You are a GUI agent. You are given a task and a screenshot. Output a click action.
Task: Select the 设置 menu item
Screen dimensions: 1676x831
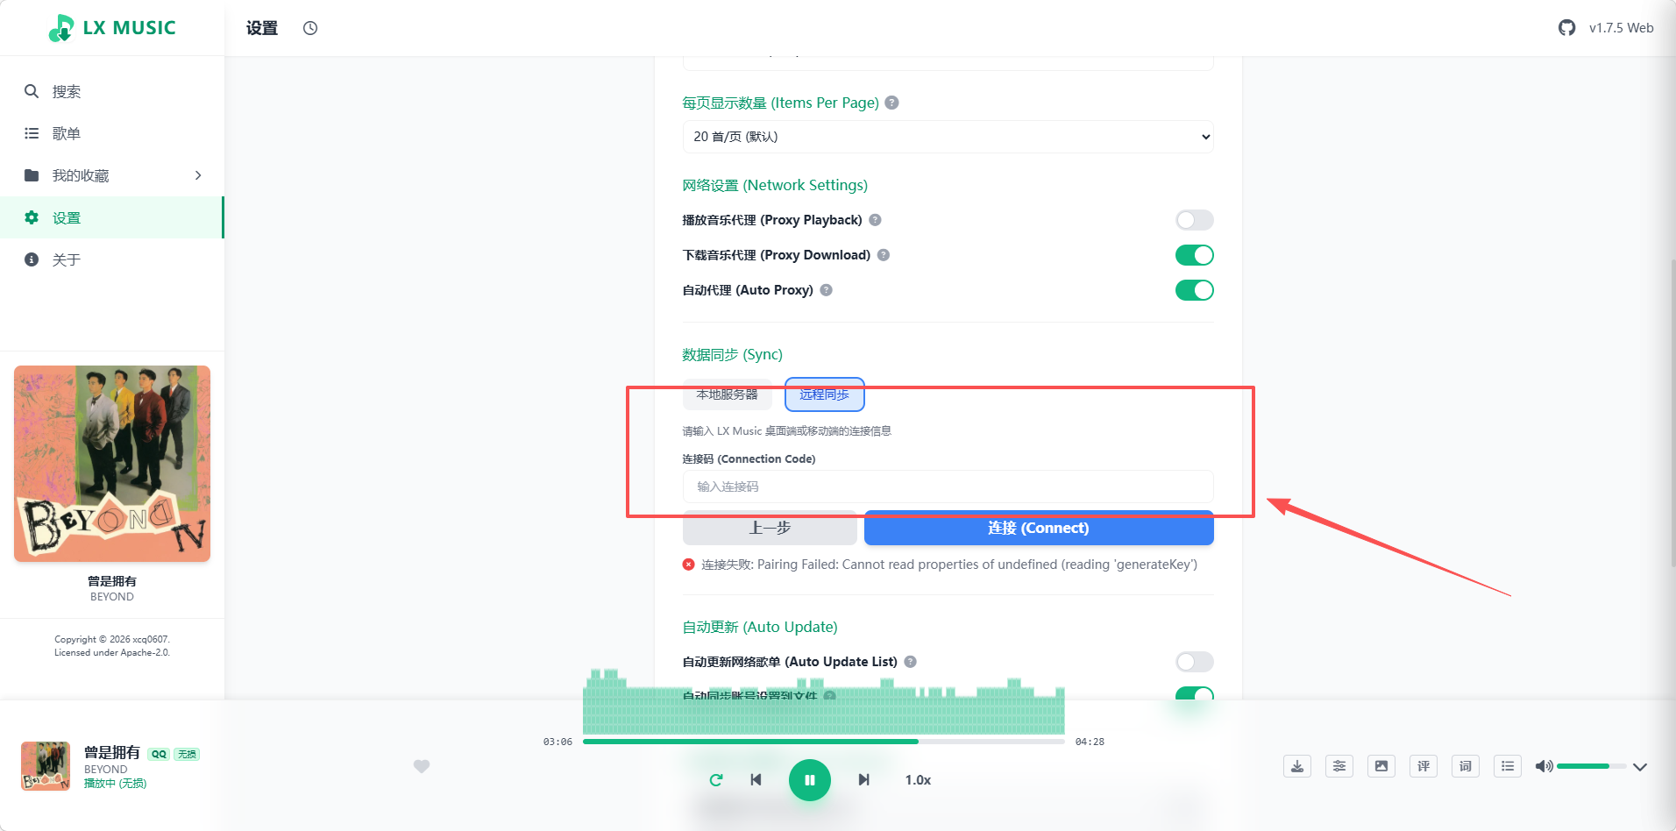click(112, 217)
